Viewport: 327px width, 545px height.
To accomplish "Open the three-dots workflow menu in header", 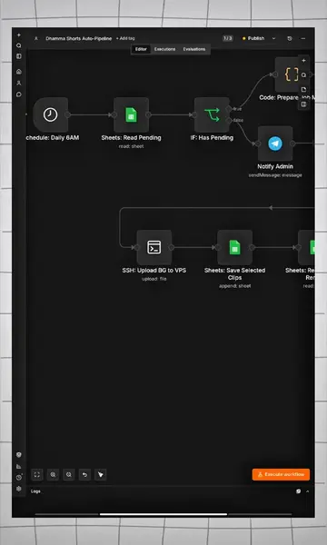I will 303,38.
